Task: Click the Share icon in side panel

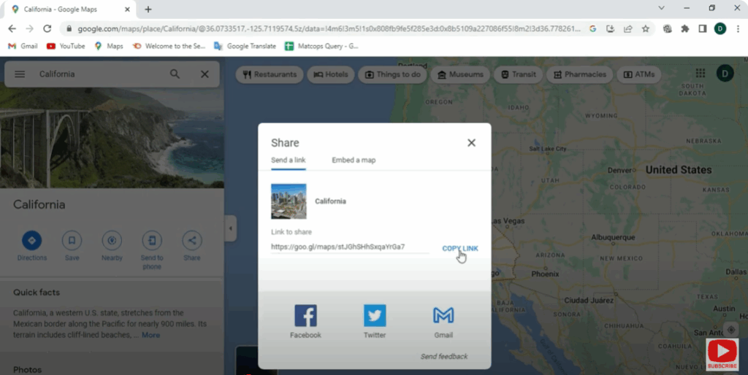Action: [192, 241]
